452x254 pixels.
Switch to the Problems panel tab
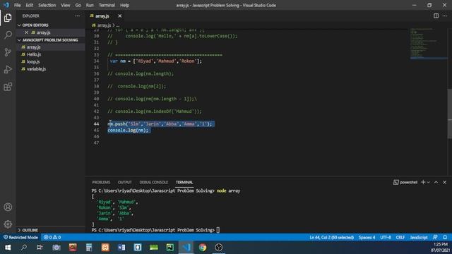pos(101,182)
